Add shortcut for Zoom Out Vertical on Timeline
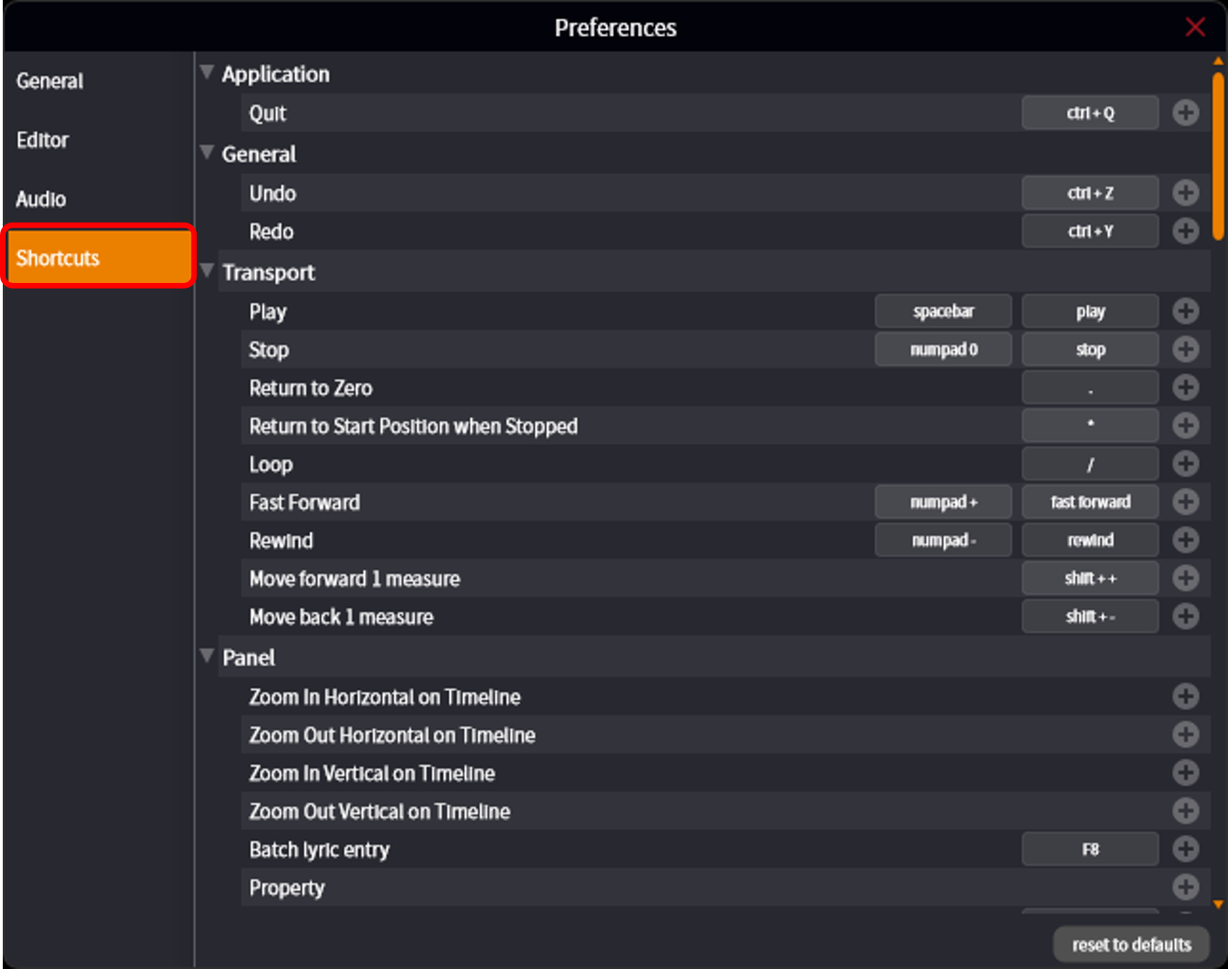This screenshot has width=1228, height=969. pos(1186,812)
